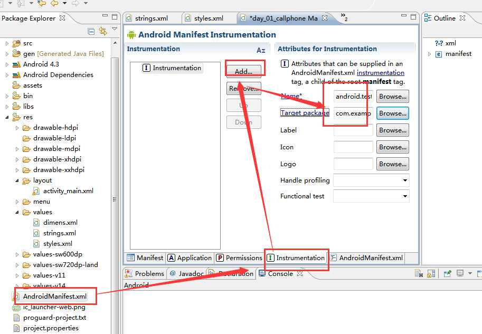Maximize the Package Explorer view
The image size is (482, 334).
tap(115, 16)
